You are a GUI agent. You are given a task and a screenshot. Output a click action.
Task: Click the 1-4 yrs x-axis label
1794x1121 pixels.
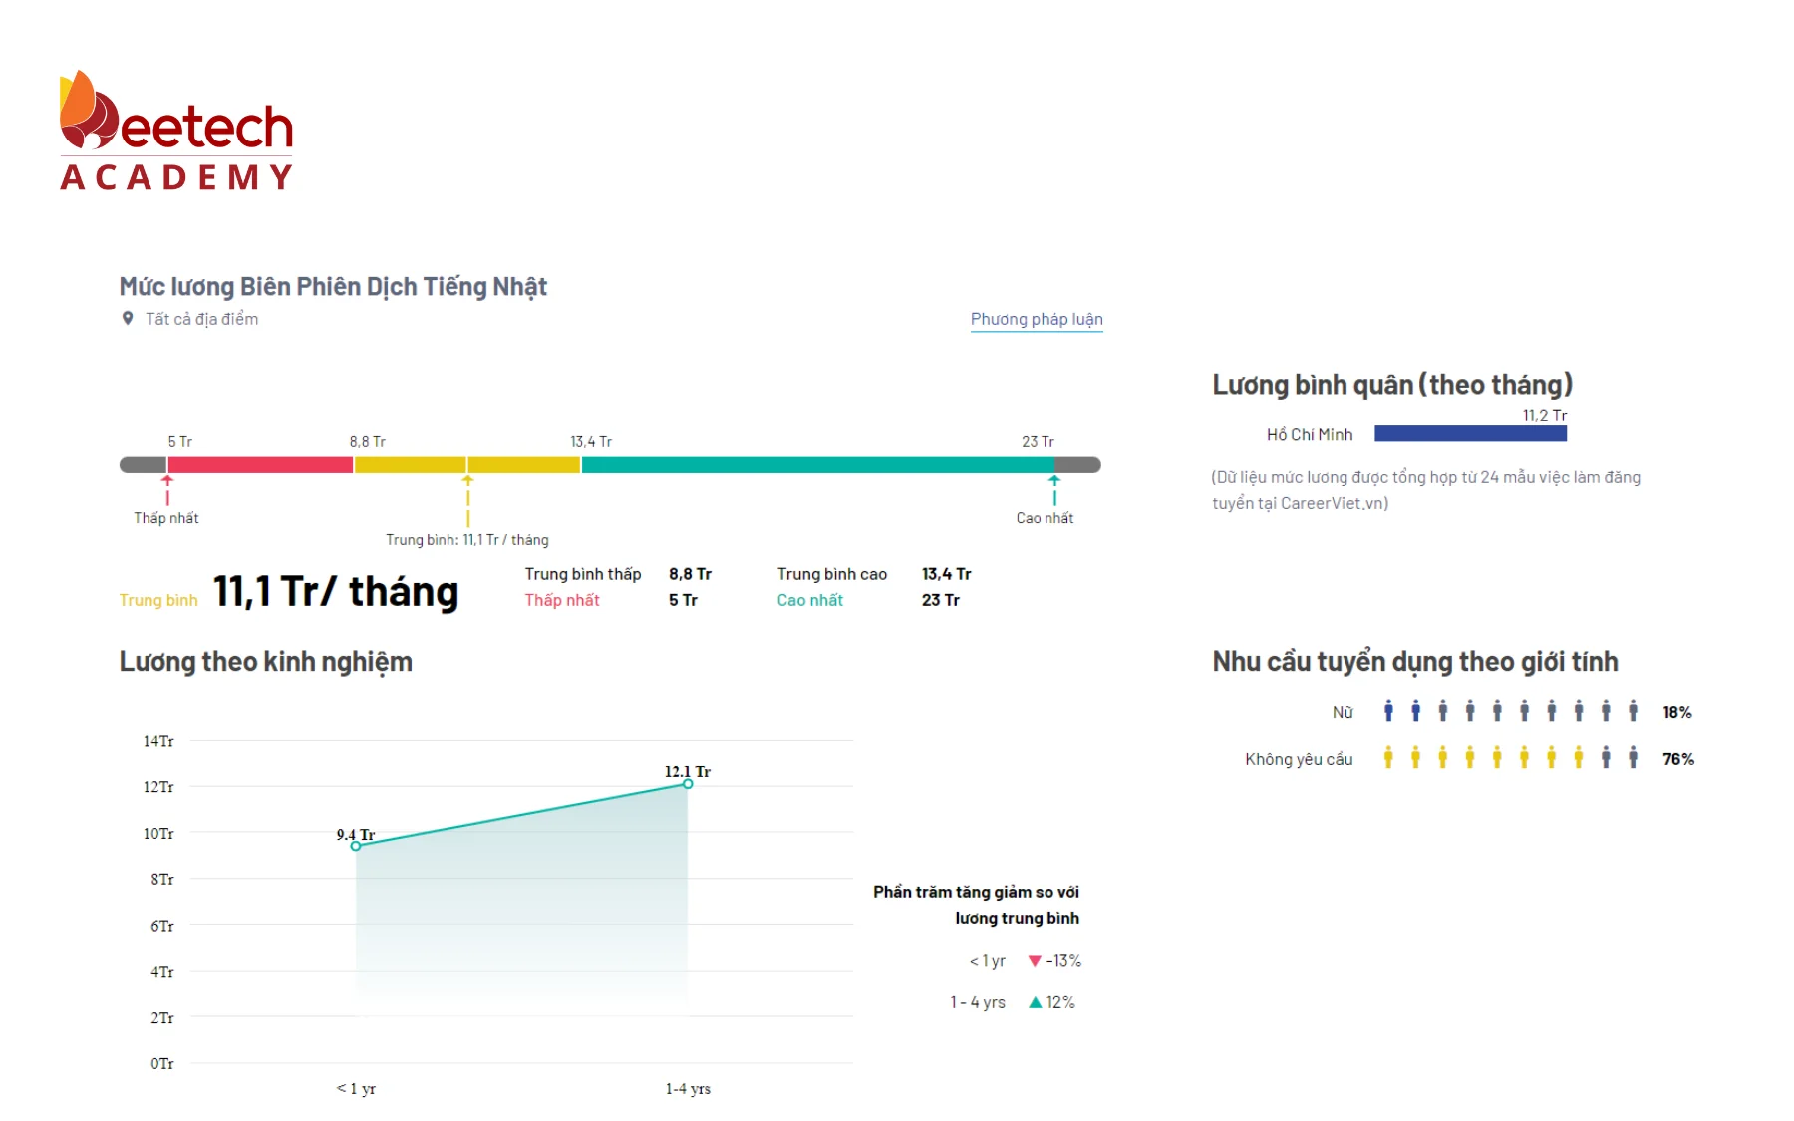tap(688, 1089)
